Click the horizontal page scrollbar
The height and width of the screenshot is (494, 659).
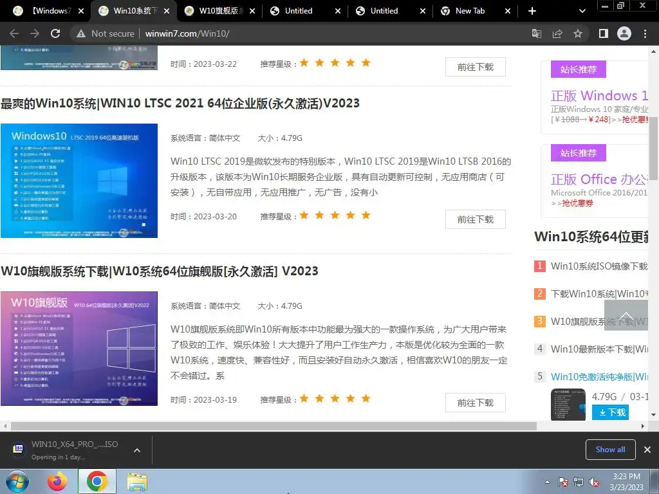click(274, 426)
